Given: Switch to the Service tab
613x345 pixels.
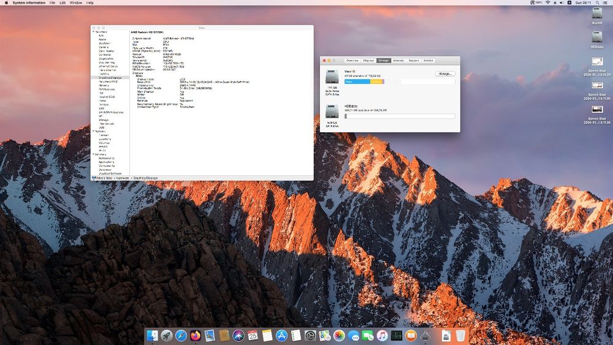Looking at the screenshot, I should (x=428, y=61).
